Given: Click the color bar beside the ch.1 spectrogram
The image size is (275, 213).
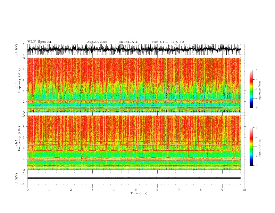Looking at the screenshot, I should tap(251, 89).
